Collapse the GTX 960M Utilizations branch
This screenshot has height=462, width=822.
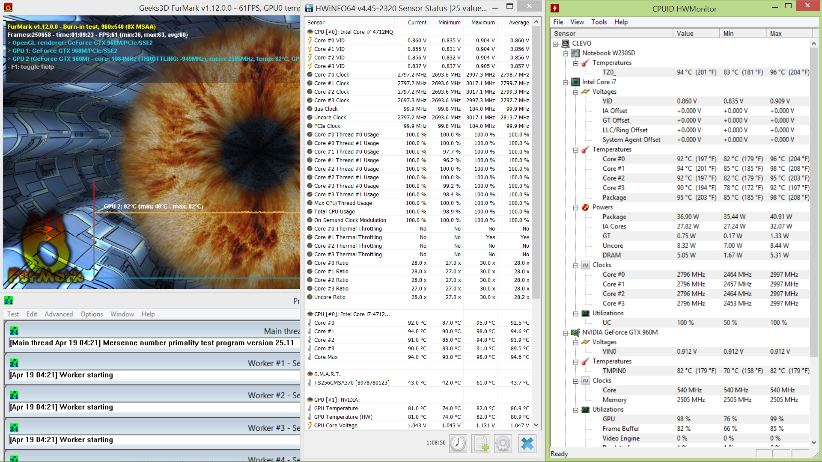576,410
